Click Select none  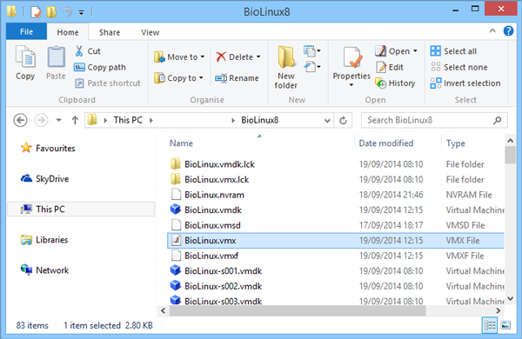pyautogui.click(x=458, y=67)
